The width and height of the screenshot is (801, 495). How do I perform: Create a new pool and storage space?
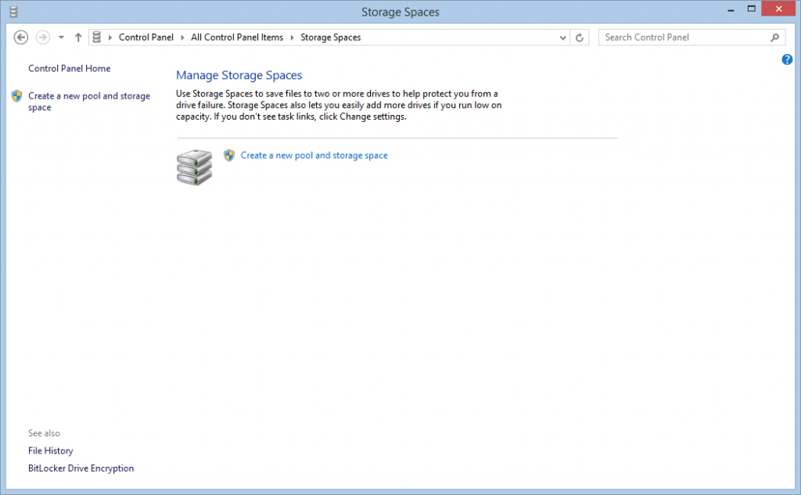click(313, 155)
